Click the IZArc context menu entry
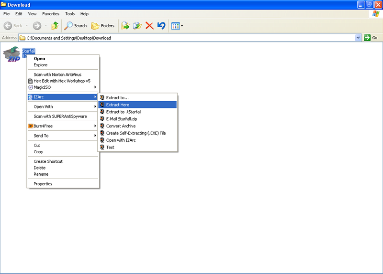 coord(63,97)
